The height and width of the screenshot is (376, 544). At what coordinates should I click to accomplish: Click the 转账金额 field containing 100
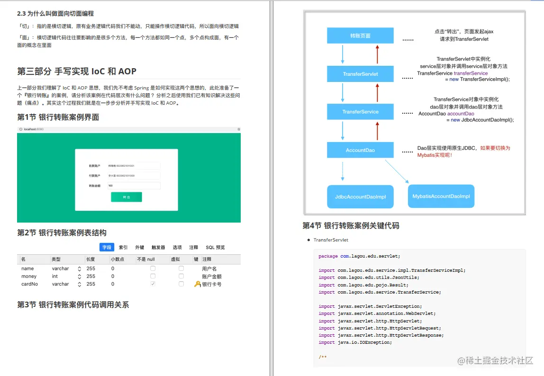(x=134, y=186)
